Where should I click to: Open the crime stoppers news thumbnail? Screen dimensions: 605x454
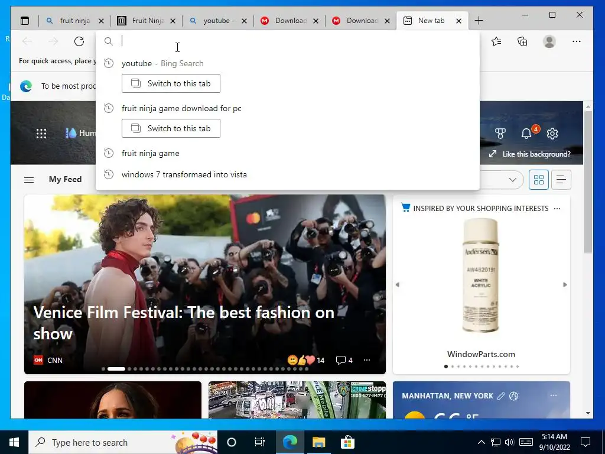click(297, 400)
